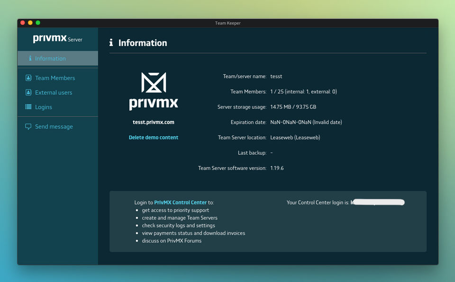Select the 'Leaseweb (Leaseweb)' location value
This screenshot has height=282, width=455.
click(x=295, y=137)
